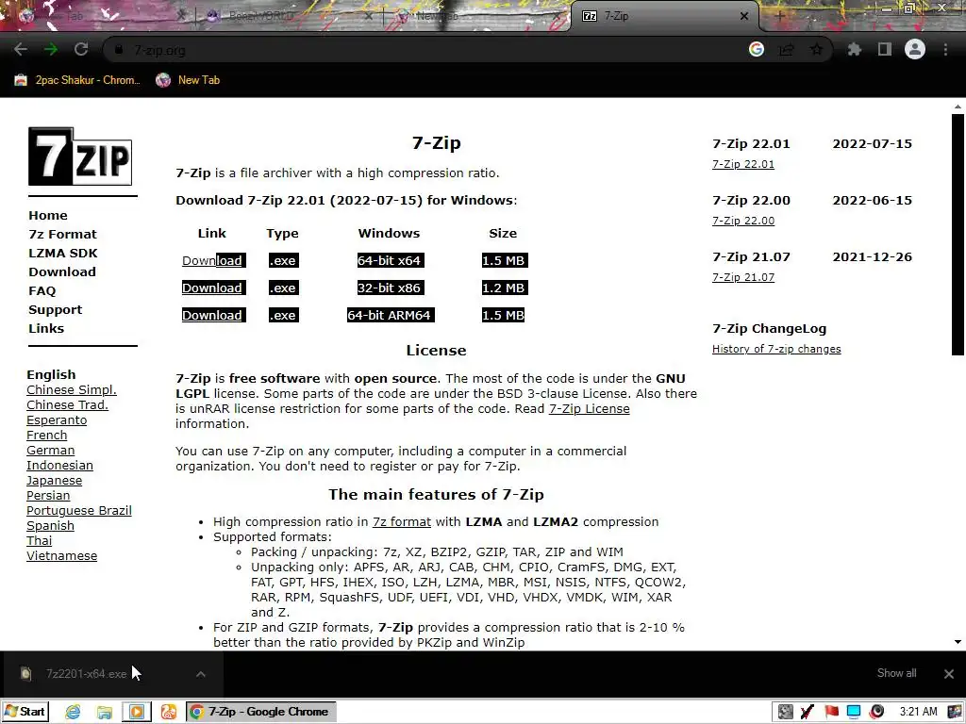966x724 pixels.
Task: Switch language to Esperanto
Action: coord(57,420)
